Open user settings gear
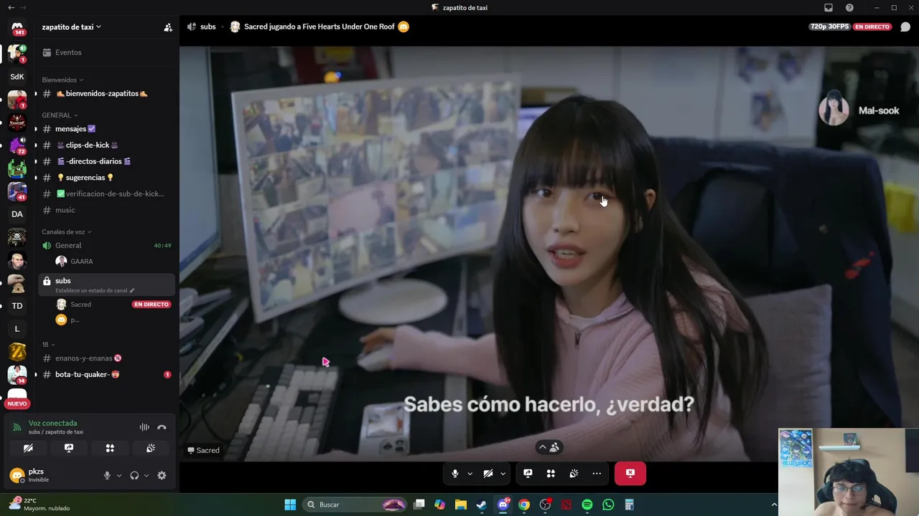The image size is (919, 516). click(x=162, y=475)
